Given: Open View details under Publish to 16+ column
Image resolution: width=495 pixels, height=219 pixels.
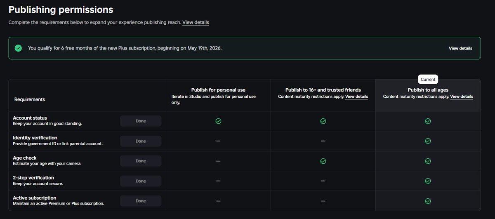Looking at the screenshot, I should pos(357,97).
